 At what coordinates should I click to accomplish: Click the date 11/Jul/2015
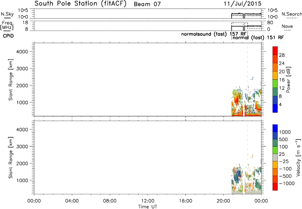(x=242, y=4)
